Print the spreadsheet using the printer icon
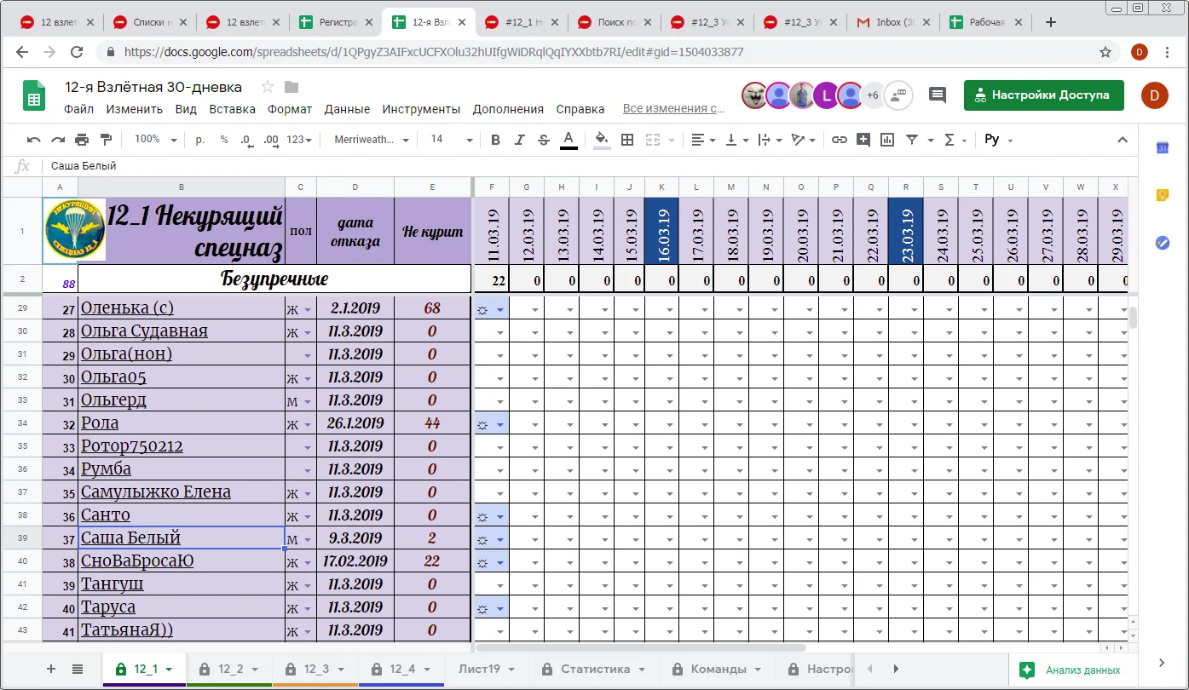Screen dimensions: 1189x690 82,140
